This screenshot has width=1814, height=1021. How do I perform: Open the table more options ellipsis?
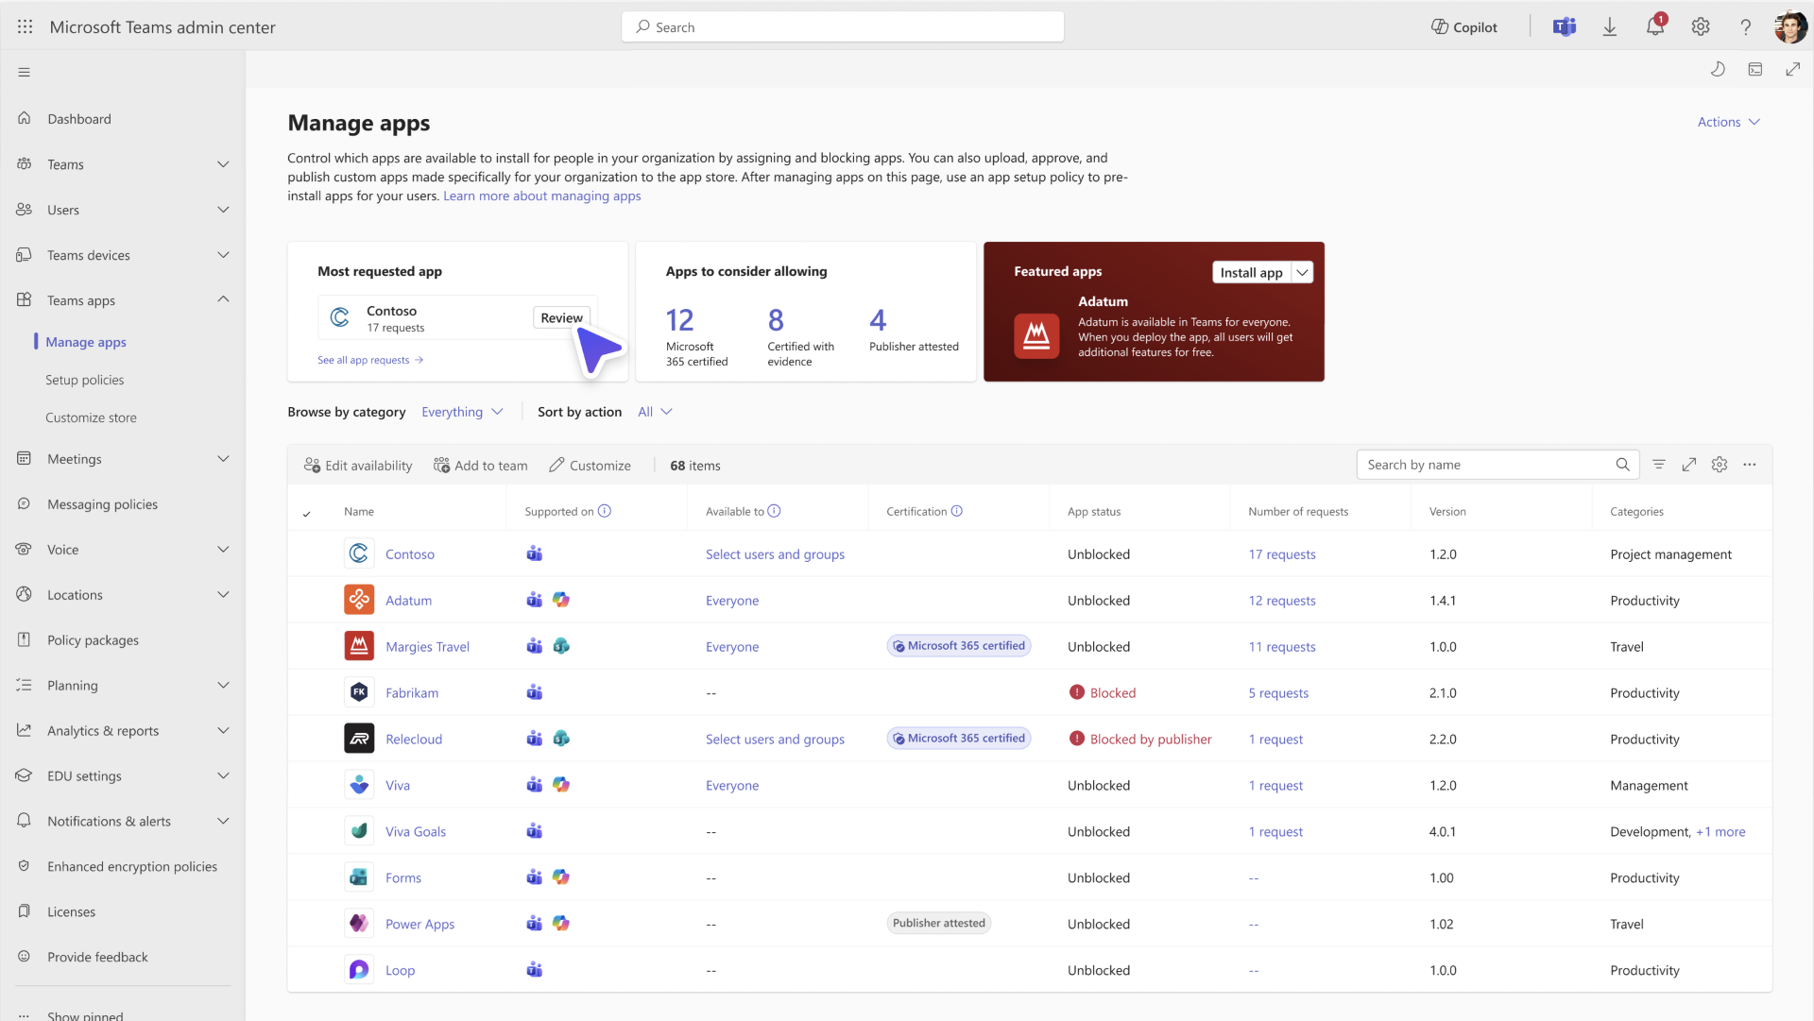pyautogui.click(x=1750, y=465)
